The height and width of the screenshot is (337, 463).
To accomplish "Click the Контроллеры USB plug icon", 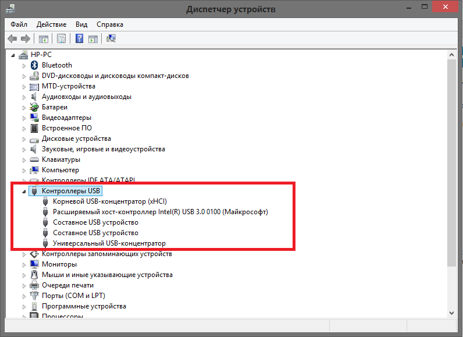I will 34,191.
